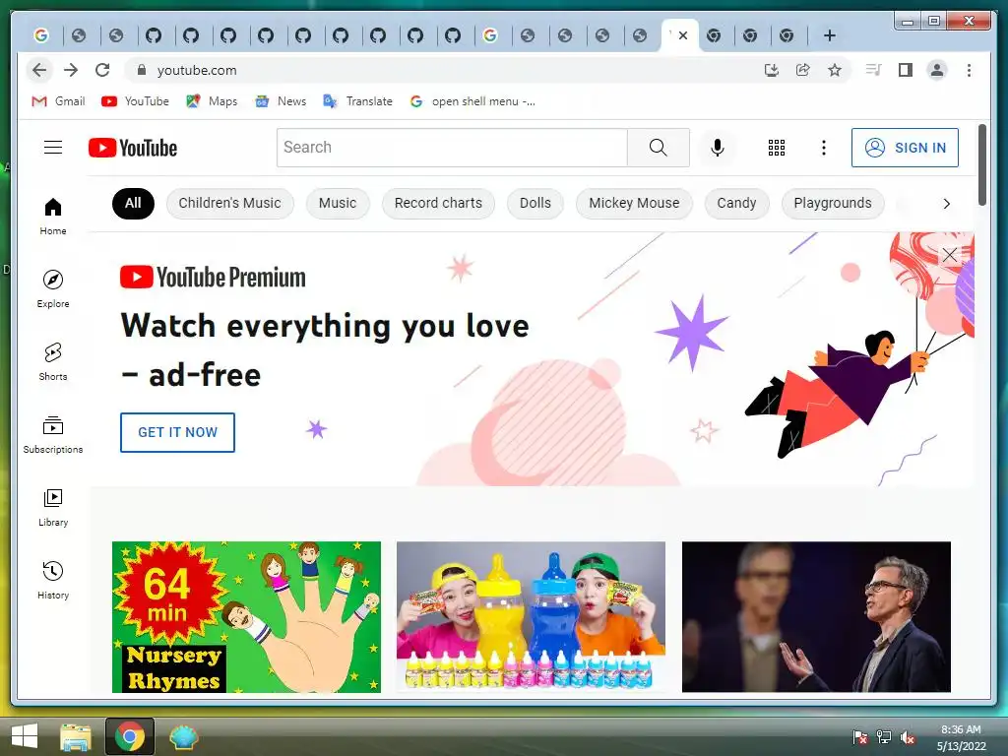The image size is (1008, 756).
Task: Start voice search with microphone icon
Action: tap(718, 148)
